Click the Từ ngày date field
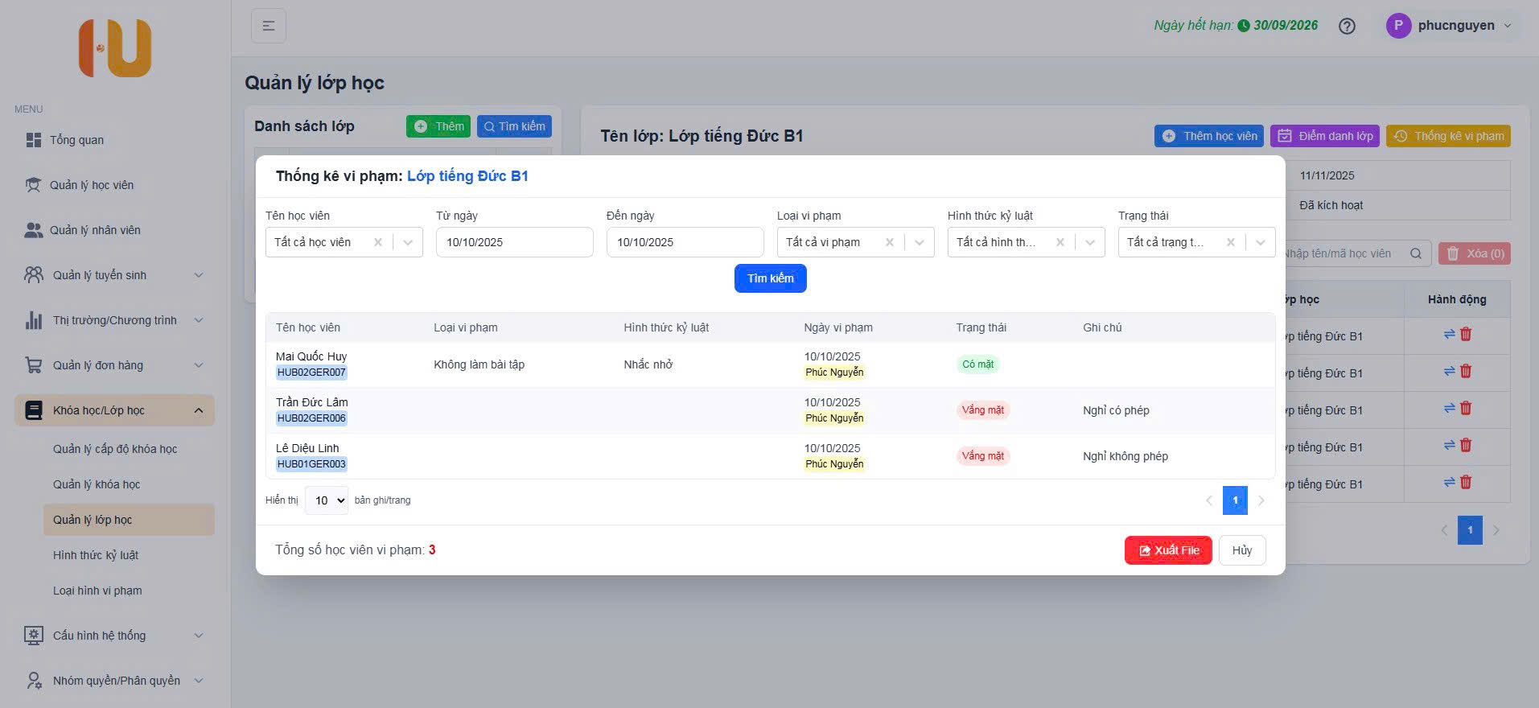 tap(514, 242)
